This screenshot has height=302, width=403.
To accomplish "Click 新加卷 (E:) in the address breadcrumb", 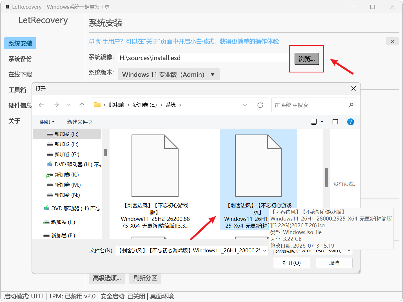I will coord(145,105).
